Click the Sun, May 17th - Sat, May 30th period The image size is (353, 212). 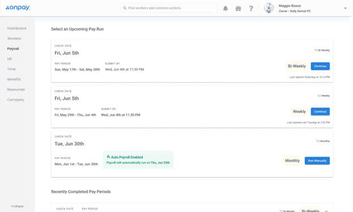click(x=77, y=70)
